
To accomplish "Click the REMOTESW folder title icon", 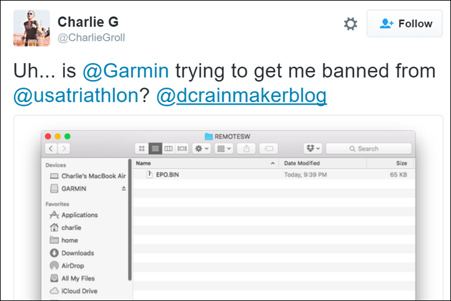I will tap(209, 136).
